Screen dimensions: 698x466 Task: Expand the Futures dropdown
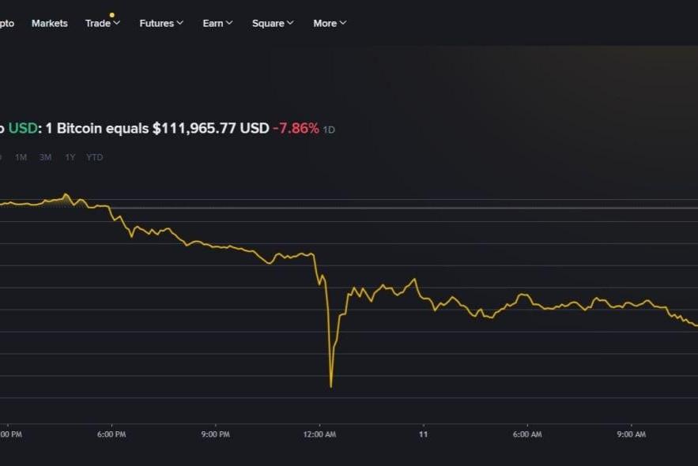coord(160,24)
